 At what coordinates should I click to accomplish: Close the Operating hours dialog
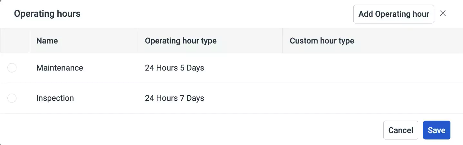(443, 14)
